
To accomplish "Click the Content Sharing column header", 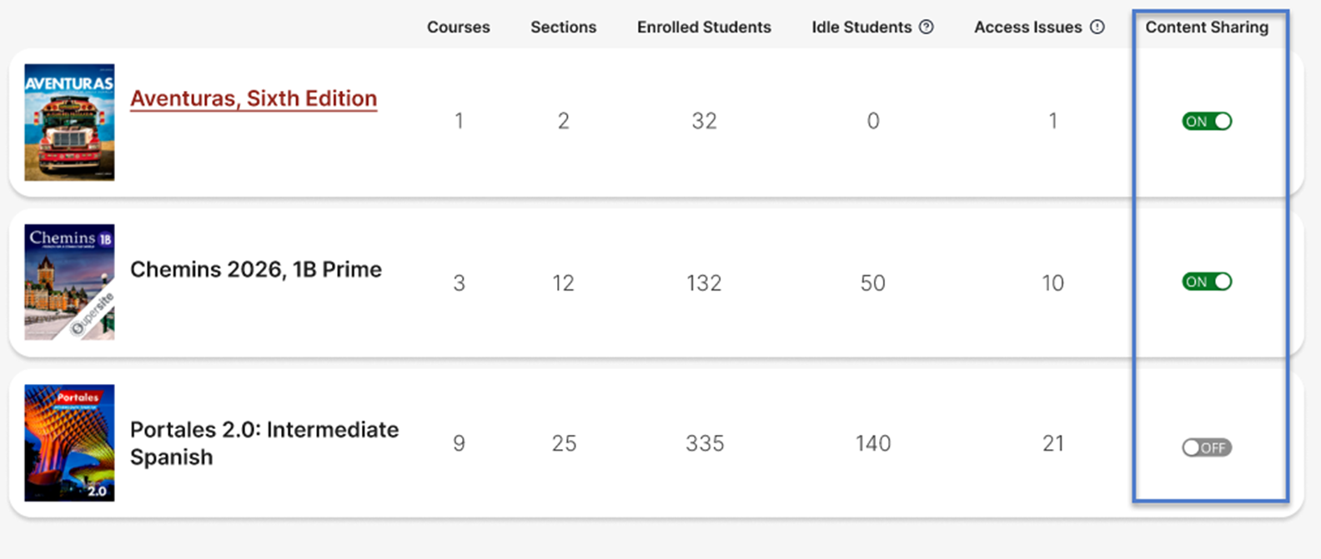I will point(1207,27).
